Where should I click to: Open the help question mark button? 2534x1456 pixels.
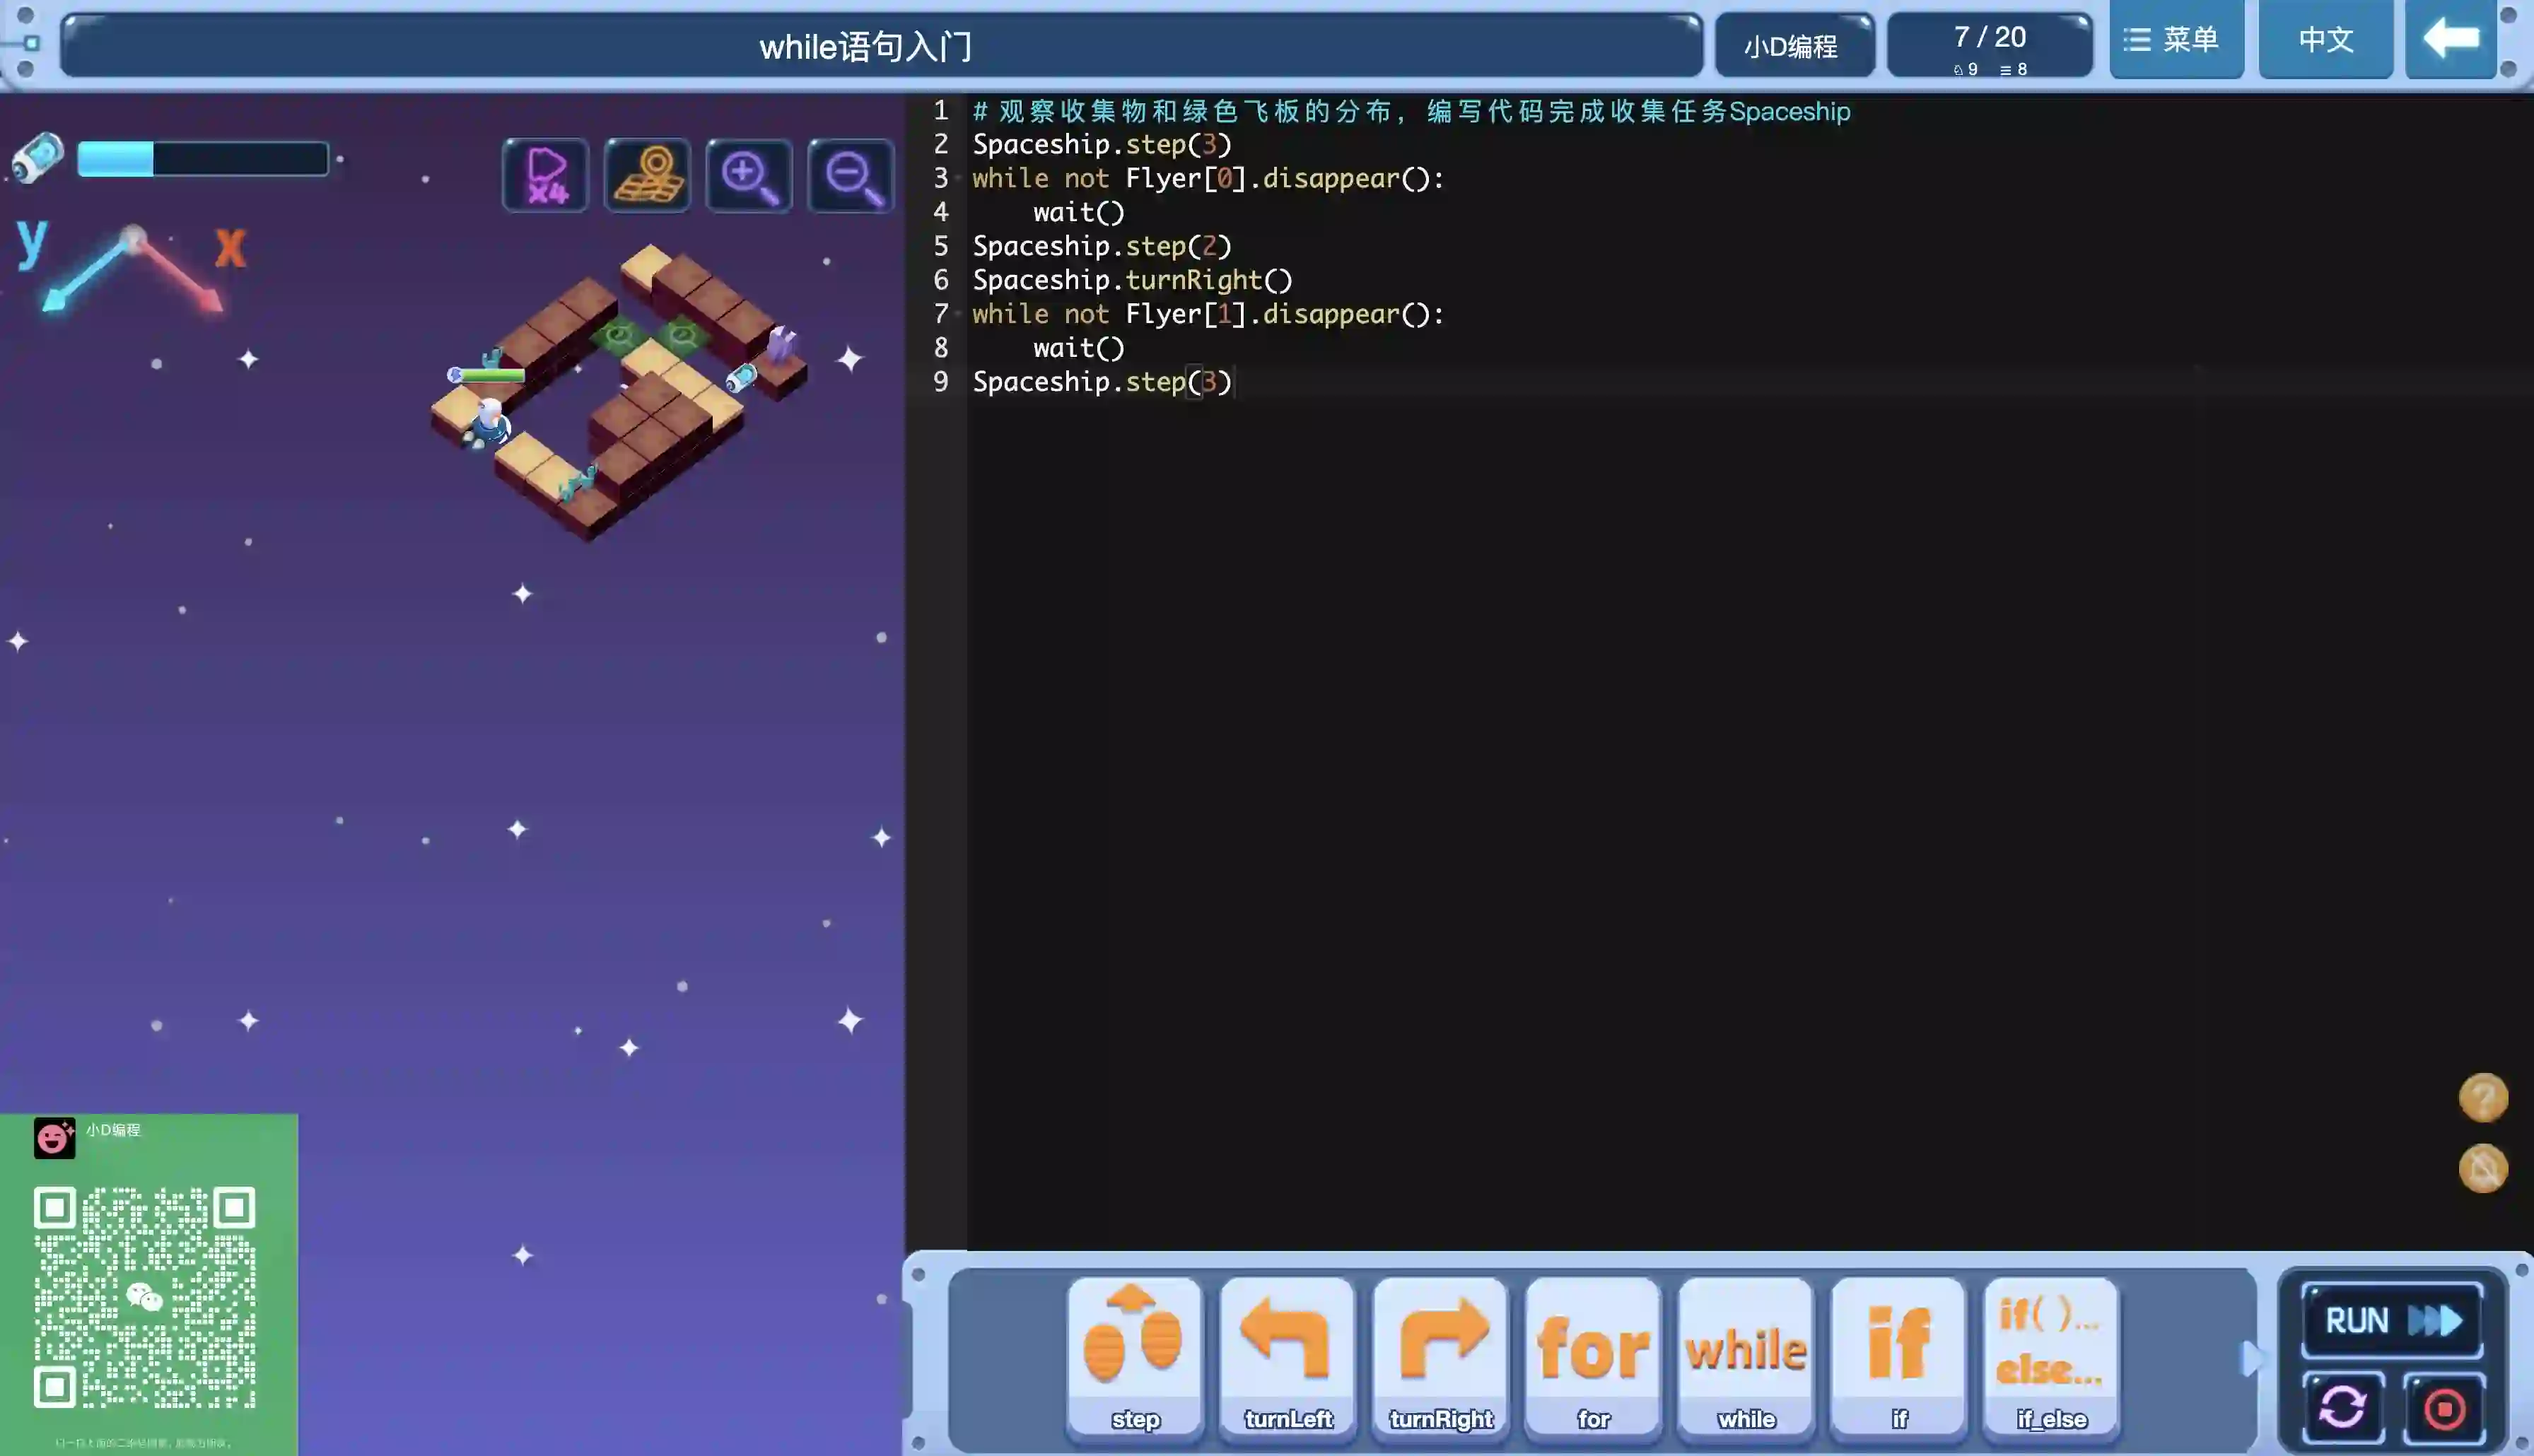point(2483,1097)
